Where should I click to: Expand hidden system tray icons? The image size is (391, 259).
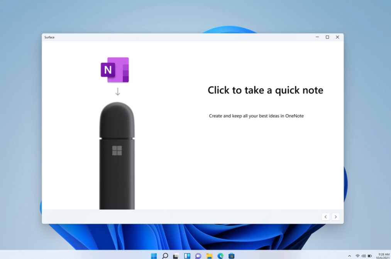point(349,256)
